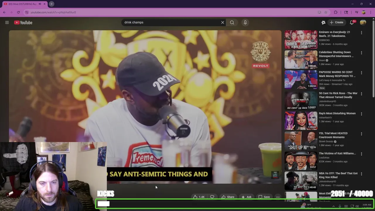This screenshot has height=211, width=375.
Task: Open Celebrities Shutting Down Disrespectful Interviewers title
Action: click(x=336, y=54)
